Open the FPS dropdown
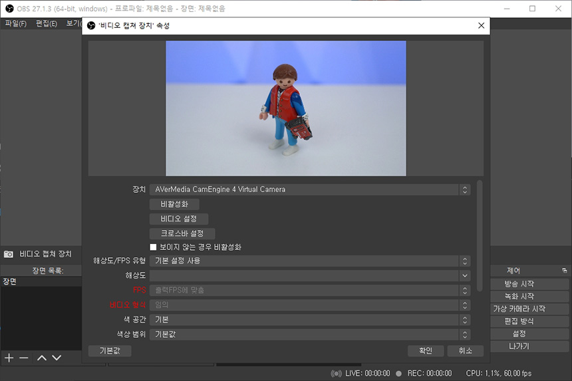This screenshot has height=381, width=572. 310,290
